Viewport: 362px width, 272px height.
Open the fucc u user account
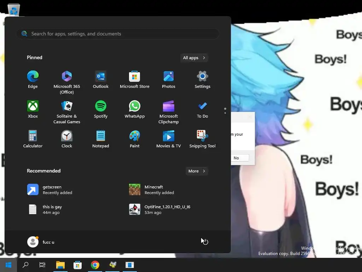click(41, 242)
